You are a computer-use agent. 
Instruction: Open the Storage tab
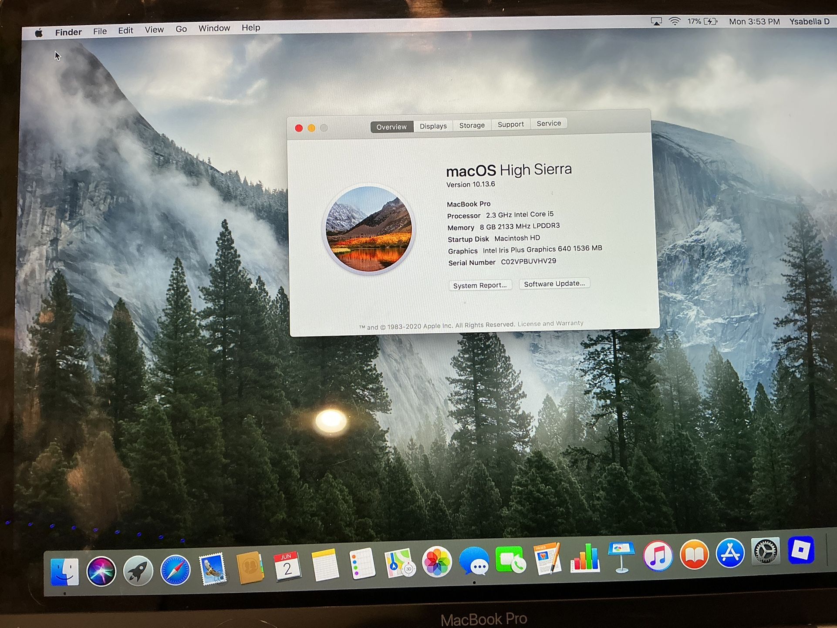coord(472,125)
